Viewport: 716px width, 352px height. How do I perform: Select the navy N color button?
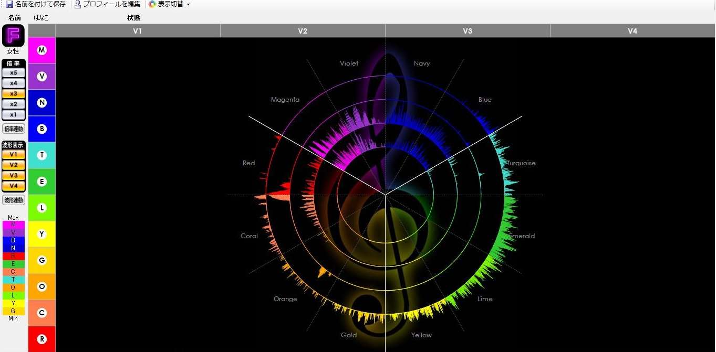point(42,103)
